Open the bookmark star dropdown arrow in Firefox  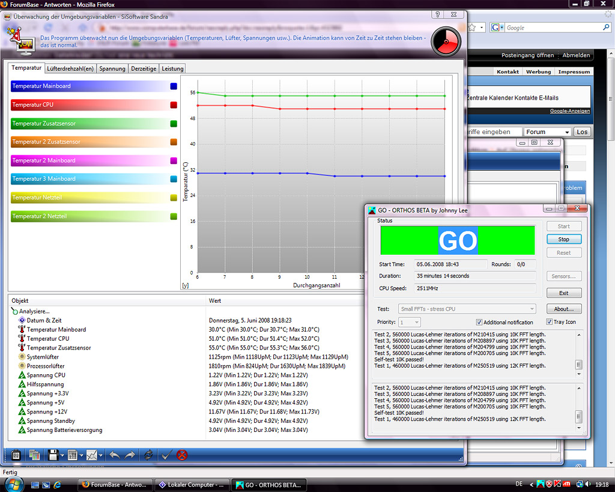pyautogui.click(x=482, y=28)
